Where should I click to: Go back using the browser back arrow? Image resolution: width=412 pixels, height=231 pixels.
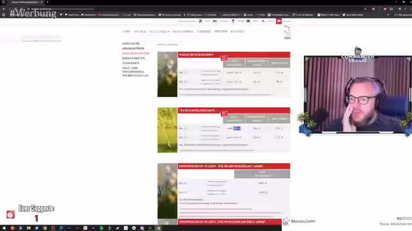coord(3,9)
